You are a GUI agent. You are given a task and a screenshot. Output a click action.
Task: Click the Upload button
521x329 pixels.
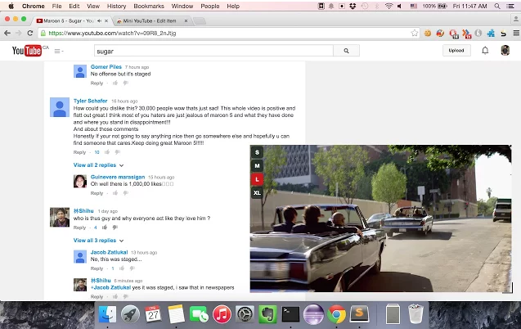[456, 51]
